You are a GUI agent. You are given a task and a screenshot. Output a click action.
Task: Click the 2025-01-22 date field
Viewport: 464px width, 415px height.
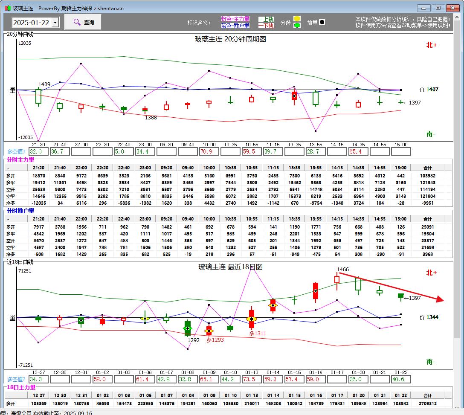(31, 23)
